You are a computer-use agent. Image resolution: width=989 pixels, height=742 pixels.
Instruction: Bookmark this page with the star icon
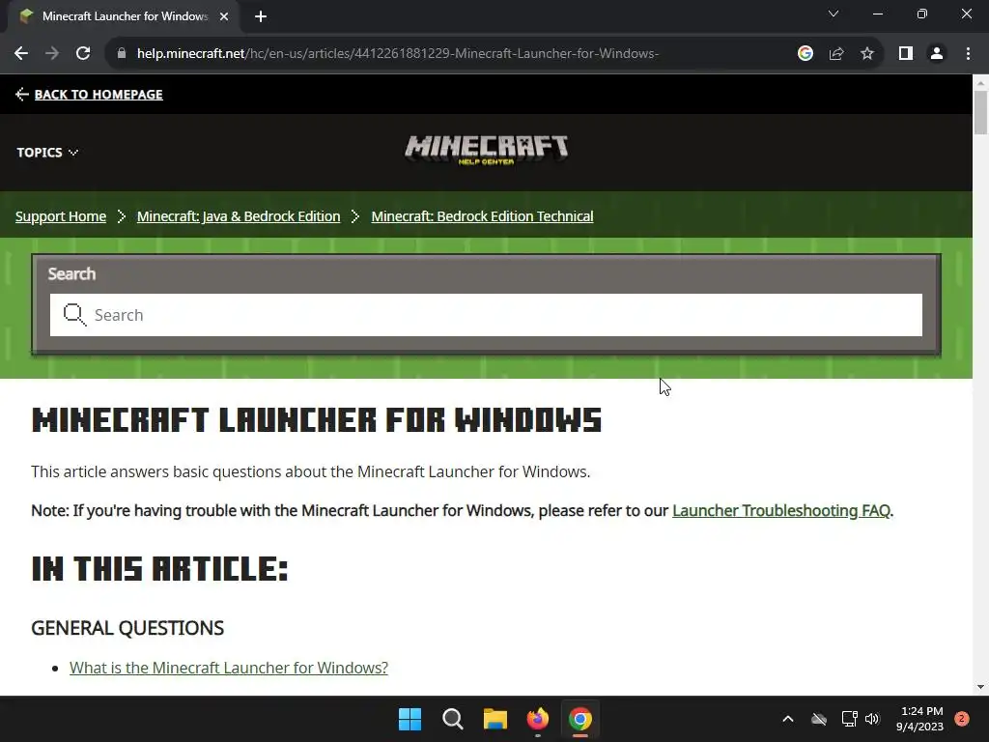point(867,54)
